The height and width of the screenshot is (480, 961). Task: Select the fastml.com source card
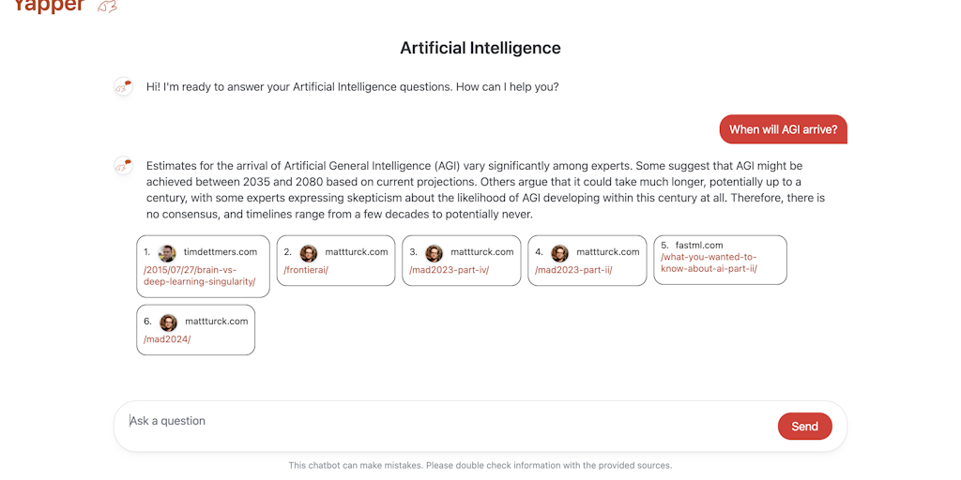tap(720, 261)
